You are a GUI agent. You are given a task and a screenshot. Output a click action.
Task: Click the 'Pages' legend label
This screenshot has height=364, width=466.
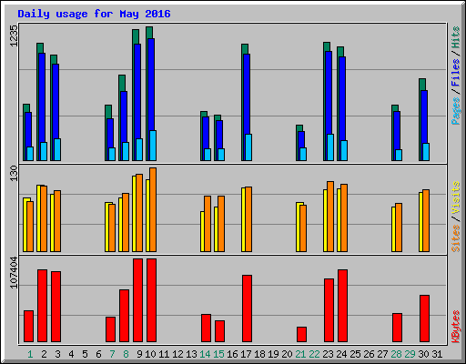(x=456, y=111)
